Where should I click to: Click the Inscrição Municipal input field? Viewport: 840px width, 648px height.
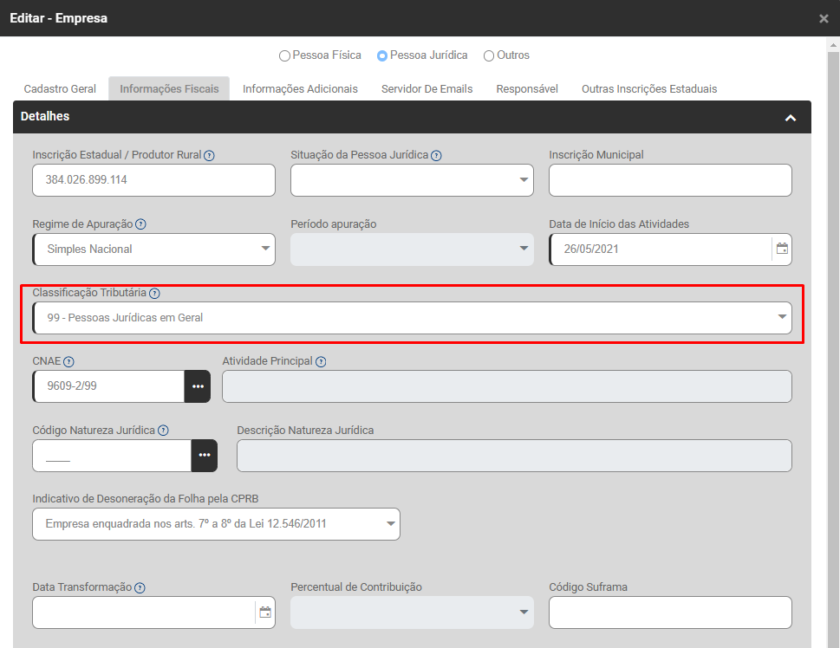point(670,180)
